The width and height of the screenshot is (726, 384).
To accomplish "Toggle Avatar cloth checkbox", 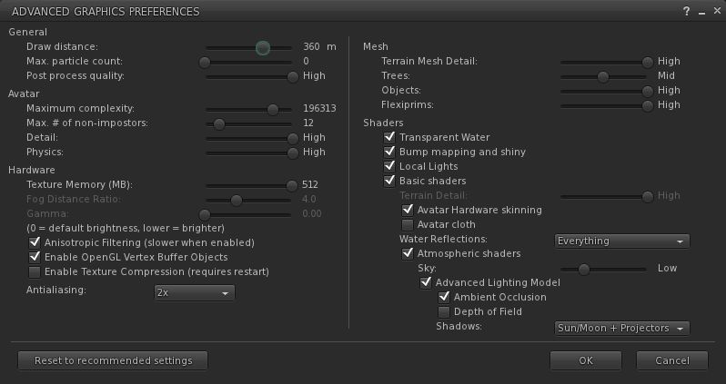I will (408, 224).
